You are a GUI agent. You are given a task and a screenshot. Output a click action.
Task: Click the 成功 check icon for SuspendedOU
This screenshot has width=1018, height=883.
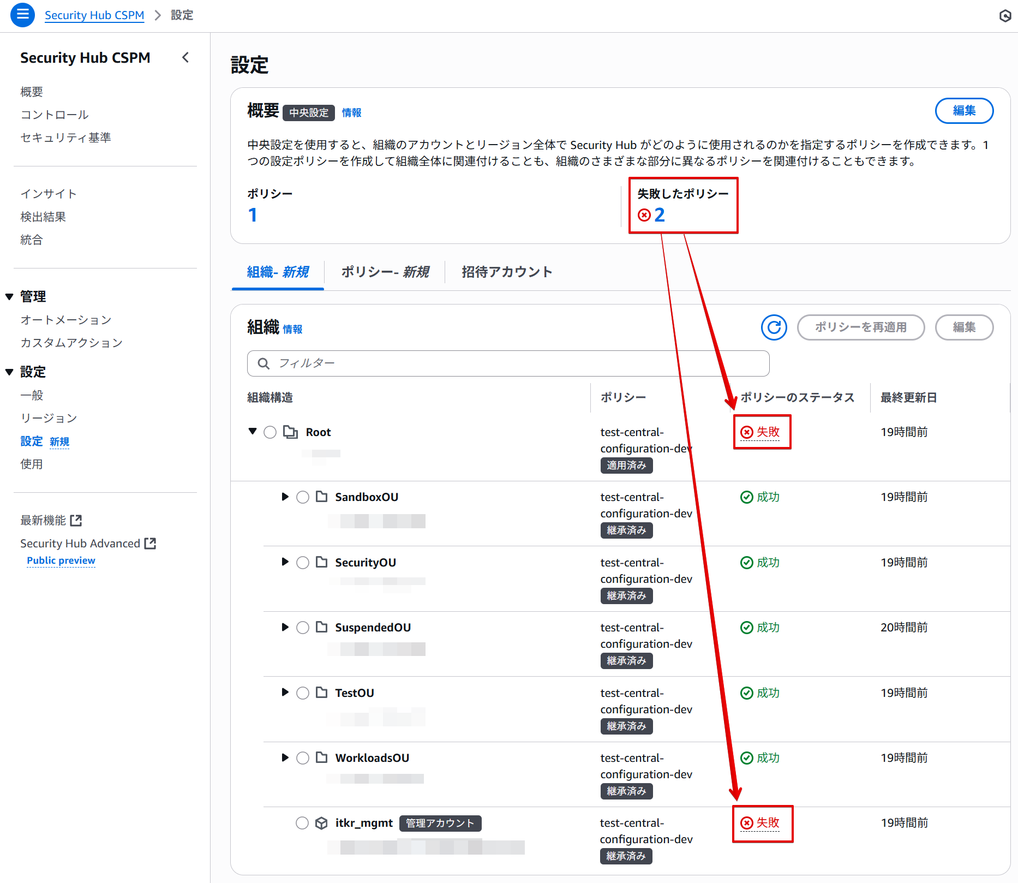click(x=746, y=628)
